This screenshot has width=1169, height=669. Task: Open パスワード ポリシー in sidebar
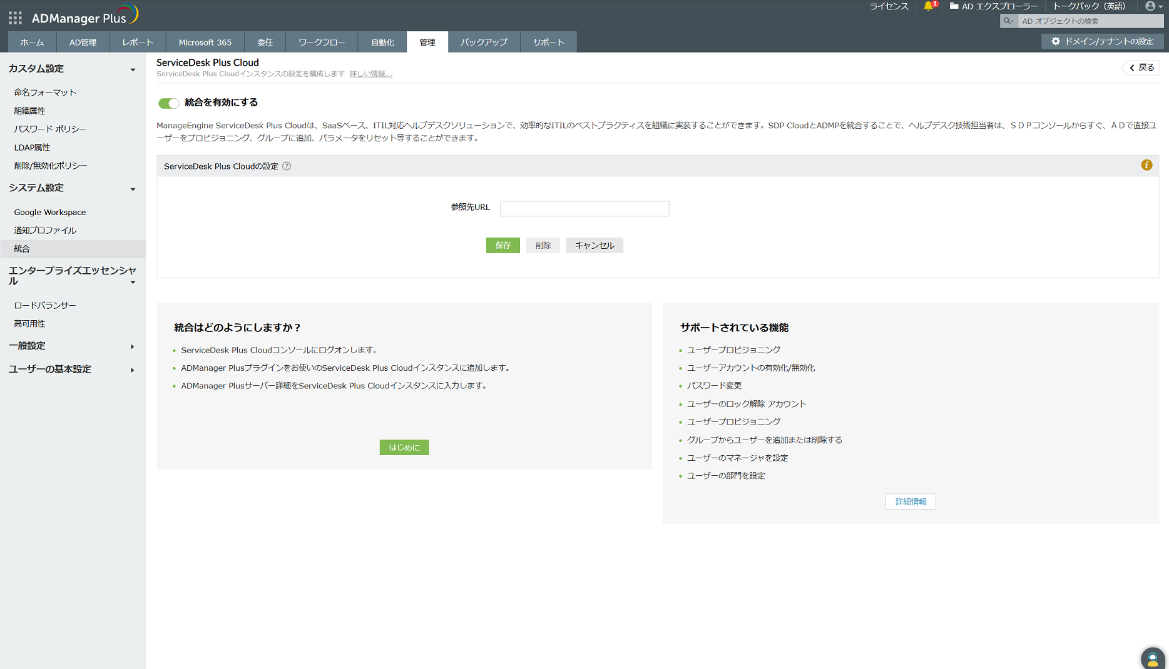(x=50, y=129)
